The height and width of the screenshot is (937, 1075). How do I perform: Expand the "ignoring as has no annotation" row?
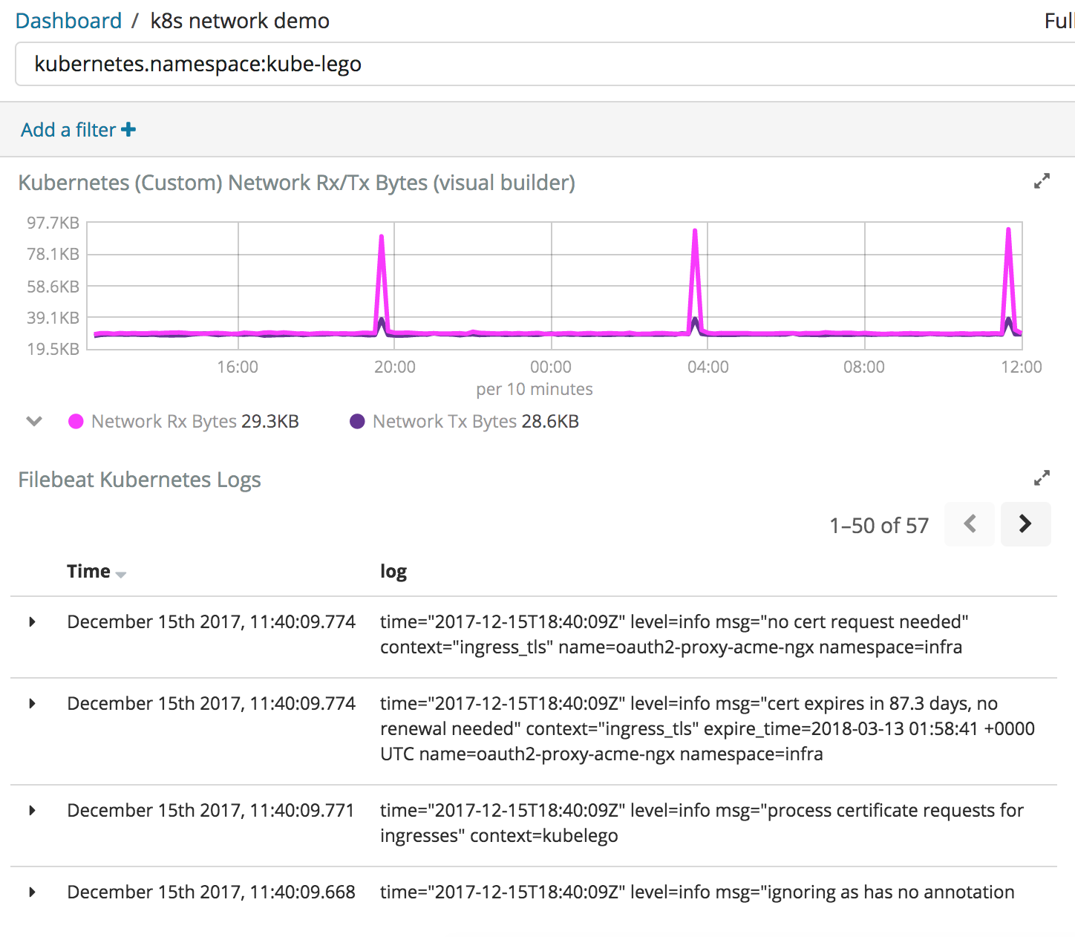(x=32, y=892)
